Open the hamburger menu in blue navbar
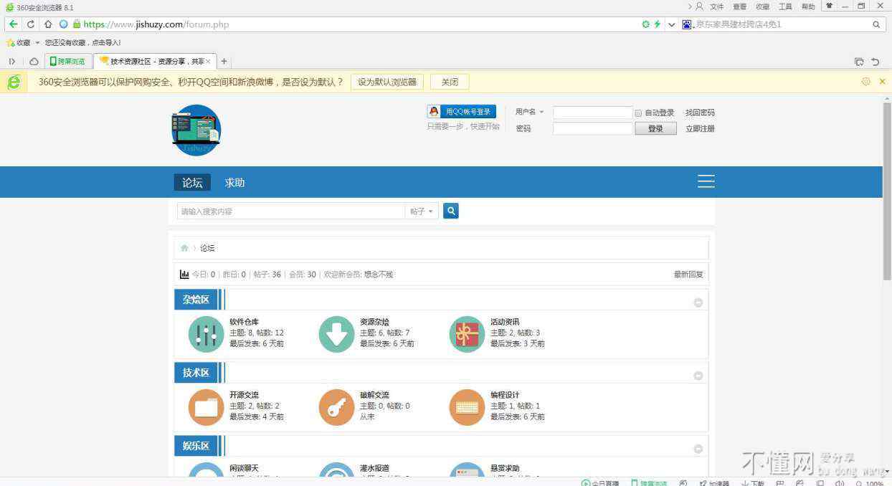This screenshot has height=486, width=892. (x=706, y=182)
